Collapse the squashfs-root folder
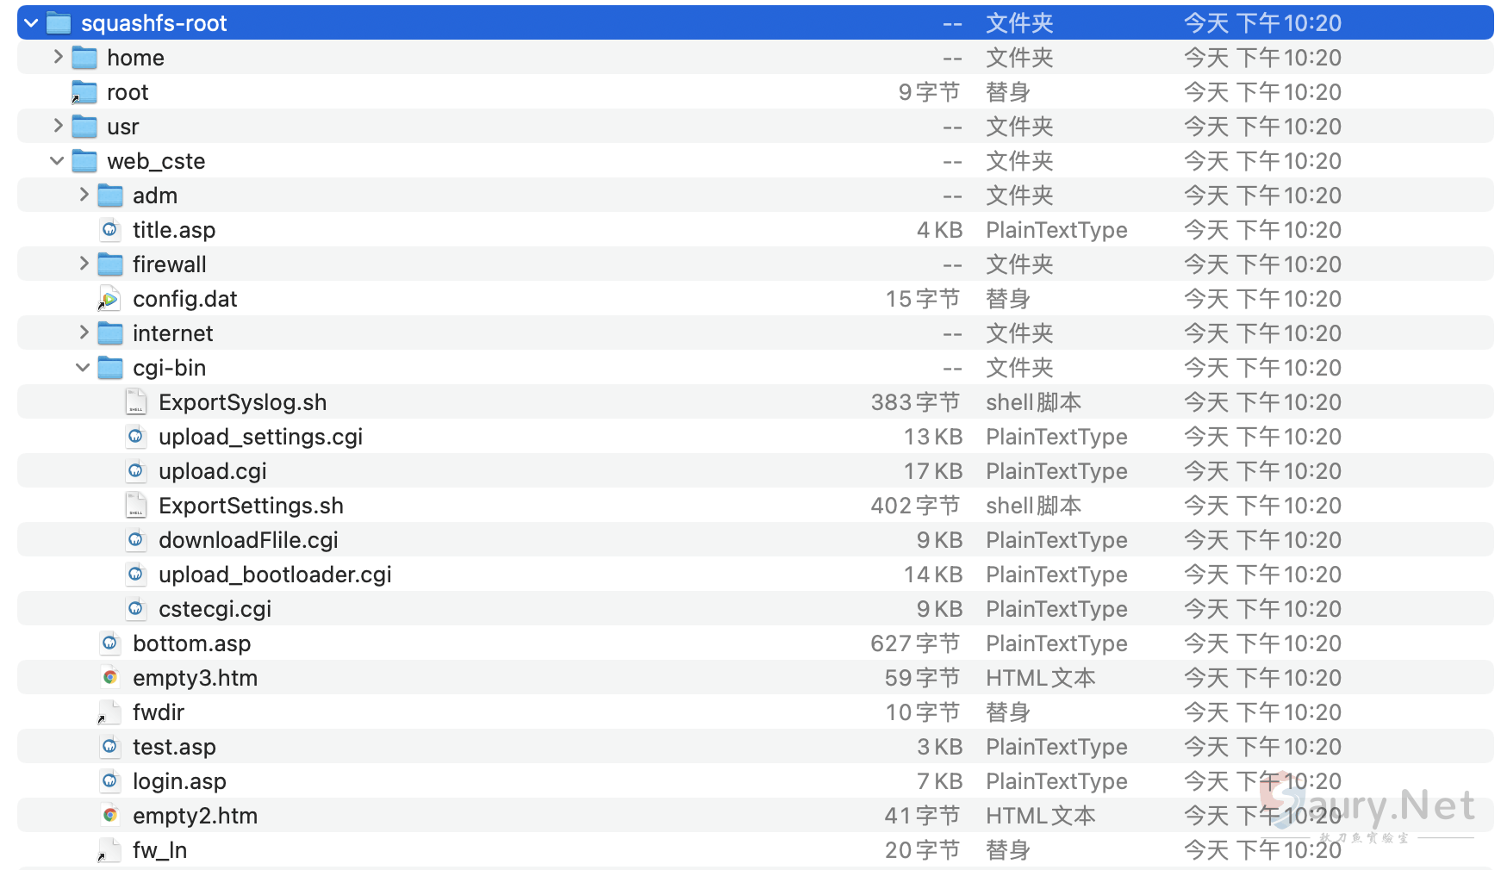Screen dimensions: 1501x870 31,23
